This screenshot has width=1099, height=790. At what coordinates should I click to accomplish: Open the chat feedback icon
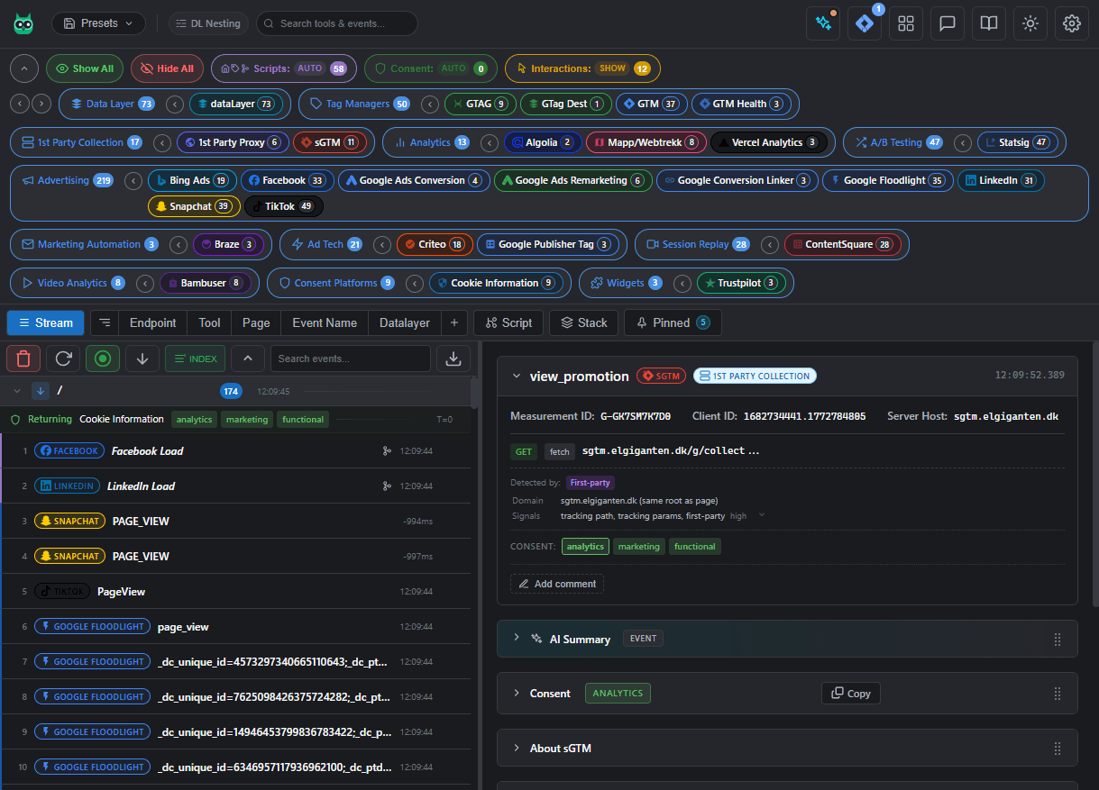pos(948,23)
